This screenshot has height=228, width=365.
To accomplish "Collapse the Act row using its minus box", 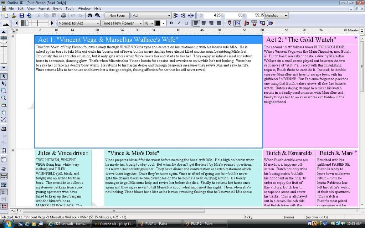I will pos(13,37).
